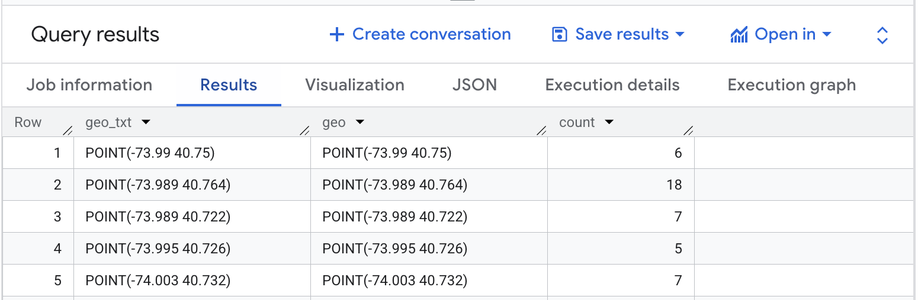
Task: Open the geo column dropdown arrow
Action: pos(360,123)
